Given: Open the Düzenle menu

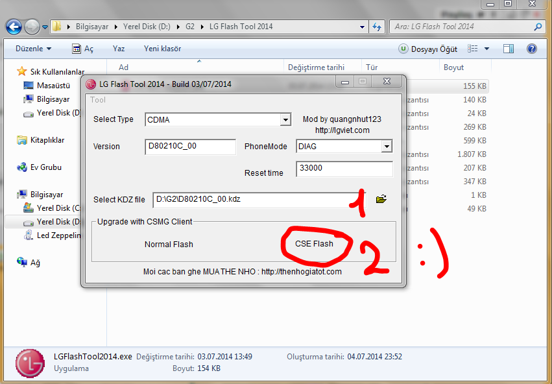Looking at the screenshot, I should coord(33,49).
